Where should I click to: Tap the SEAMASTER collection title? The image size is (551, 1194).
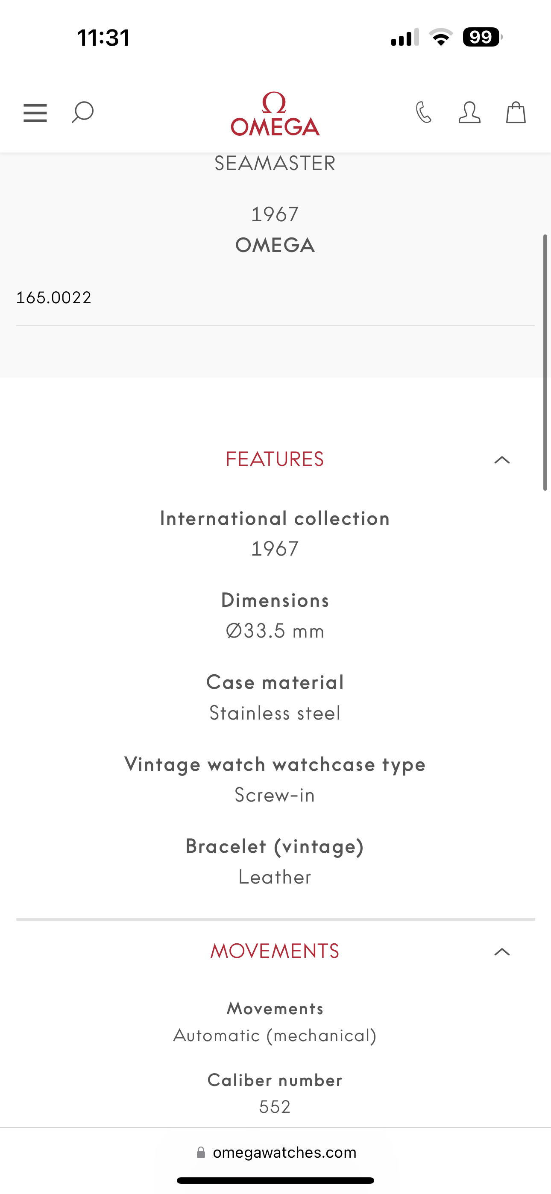275,164
